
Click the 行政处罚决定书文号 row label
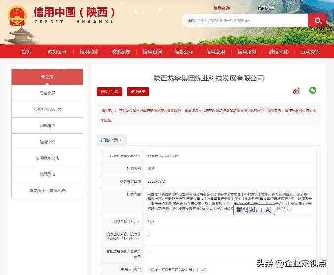click(125, 156)
